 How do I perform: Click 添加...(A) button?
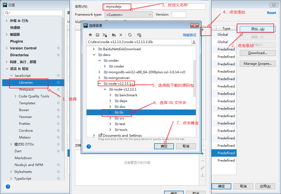[258, 29]
